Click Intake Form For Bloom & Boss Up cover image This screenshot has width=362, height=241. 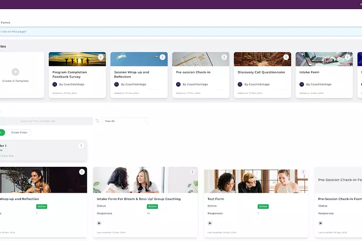(x=146, y=180)
